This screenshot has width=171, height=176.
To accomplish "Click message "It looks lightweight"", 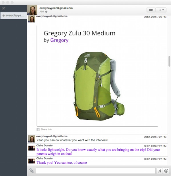I will tap(98, 152).
